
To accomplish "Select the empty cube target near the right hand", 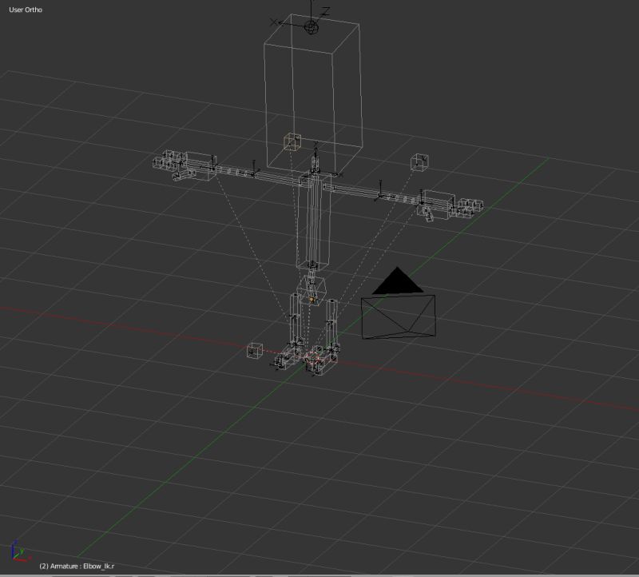I will coord(419,161).
